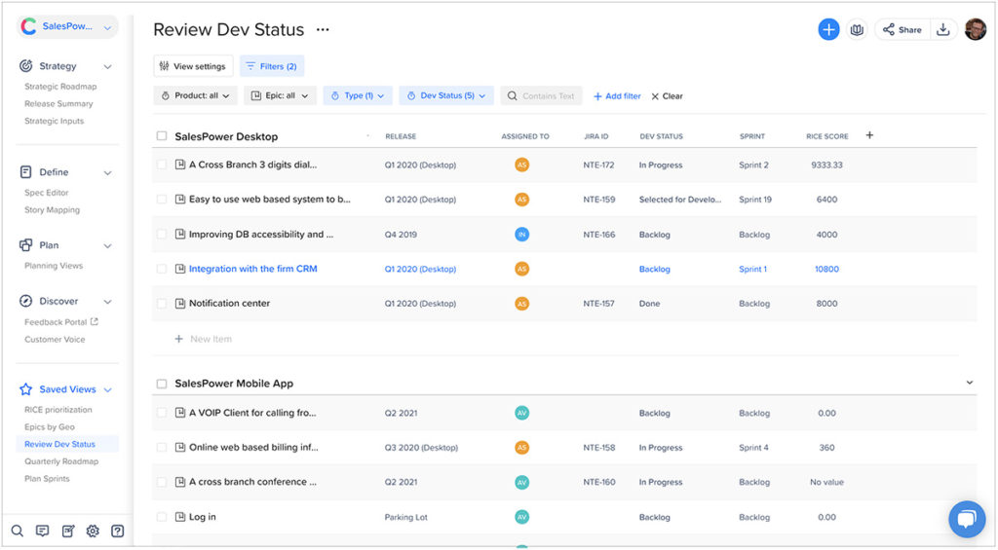Check the Notification center row checkbox
Viewport: 998px width, 550px height.
[x=162, y=304]
